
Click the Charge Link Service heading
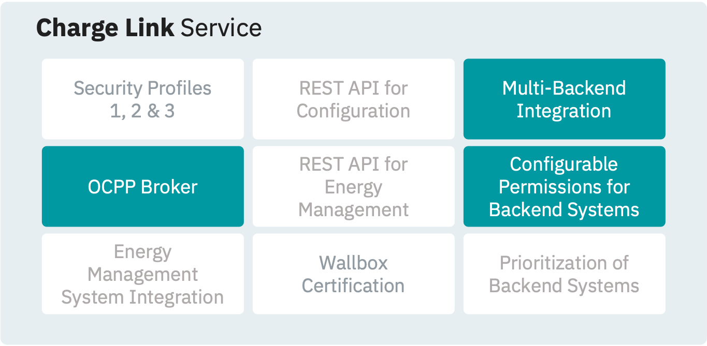click(149, 28)
